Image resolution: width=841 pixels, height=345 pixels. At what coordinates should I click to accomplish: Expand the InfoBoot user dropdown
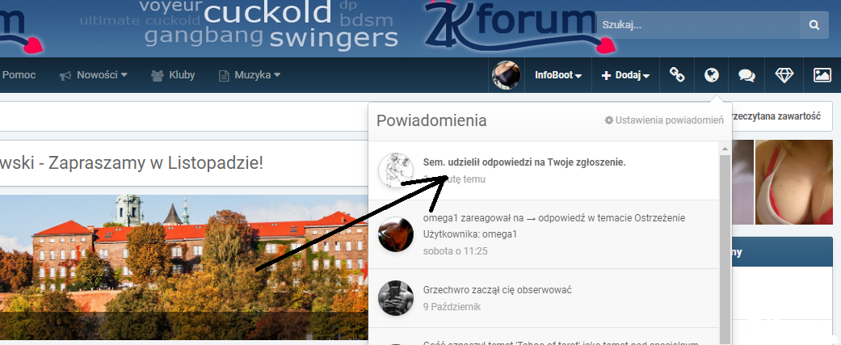tap(558, 76)
